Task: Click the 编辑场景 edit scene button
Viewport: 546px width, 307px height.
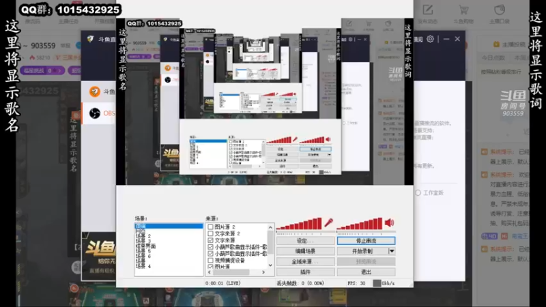Action: click(x=305, y=251)
